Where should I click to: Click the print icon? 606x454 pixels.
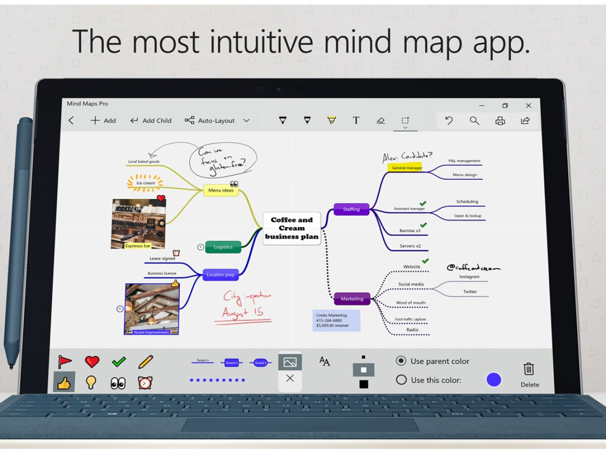click(500, 121)
